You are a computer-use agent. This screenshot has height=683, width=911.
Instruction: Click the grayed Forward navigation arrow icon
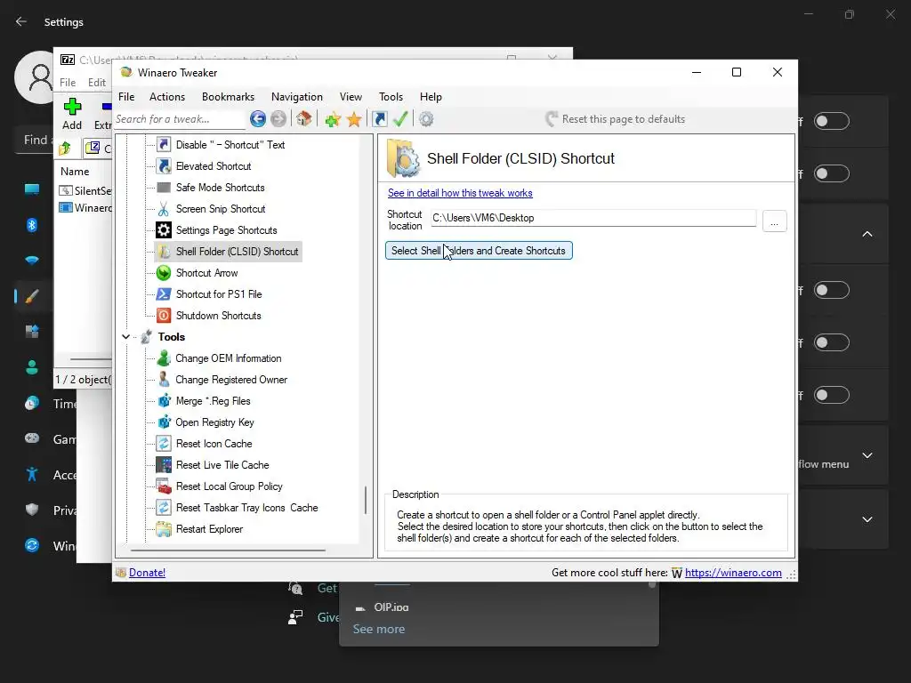tap(278, 119)
